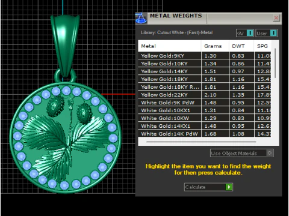Click the left strawberry on the pendant
Image resolution: width=289 pixels, height=216 pixels.
[55, 106]
